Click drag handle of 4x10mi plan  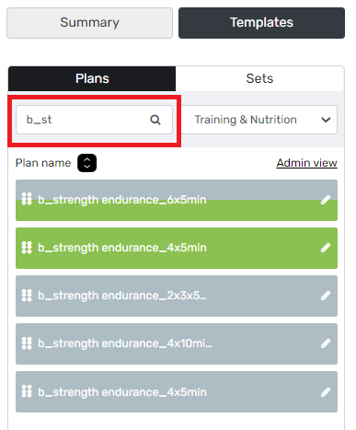pyautogui.click(x=27, y=343)
